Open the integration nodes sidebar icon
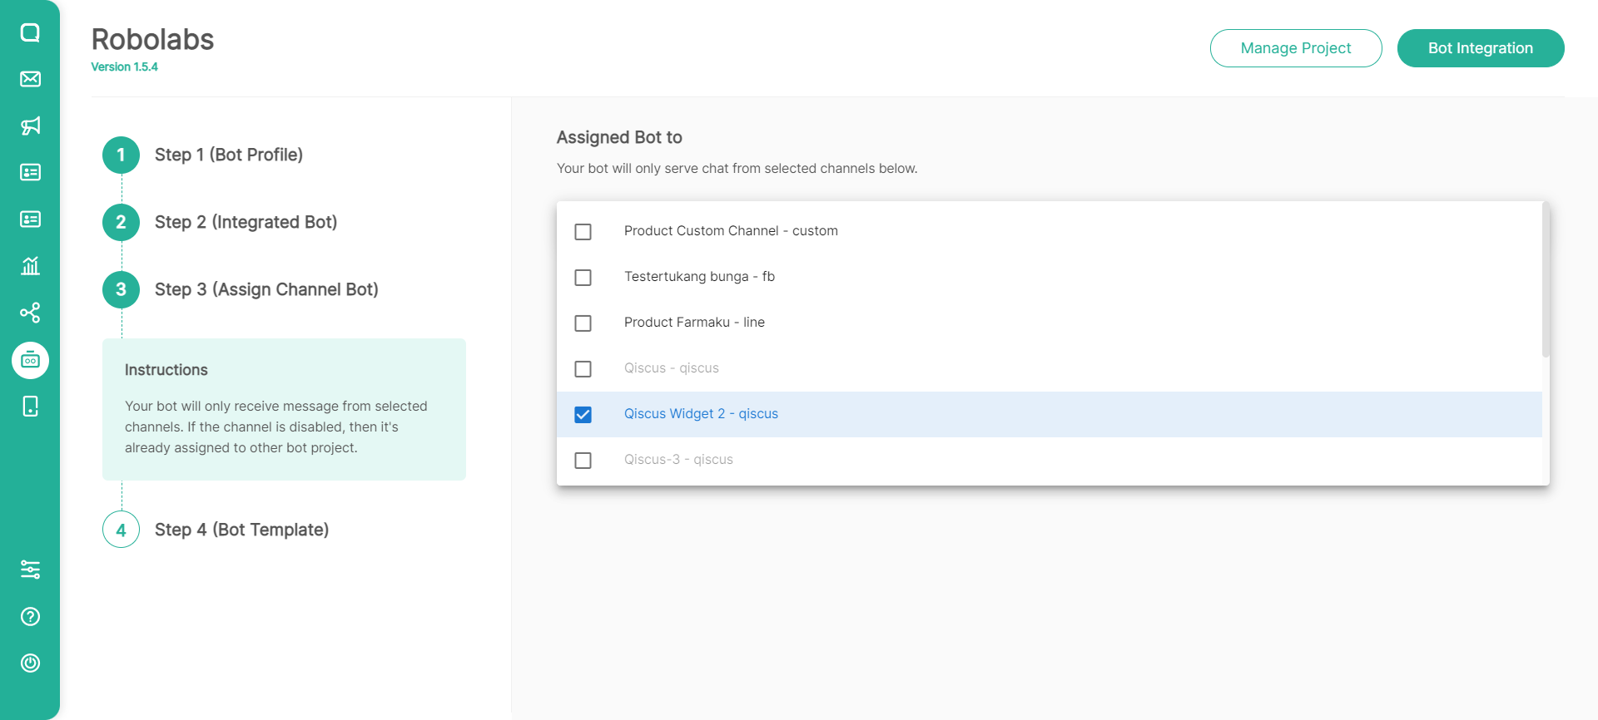The image size is (1598, 720). coord(30,313)
